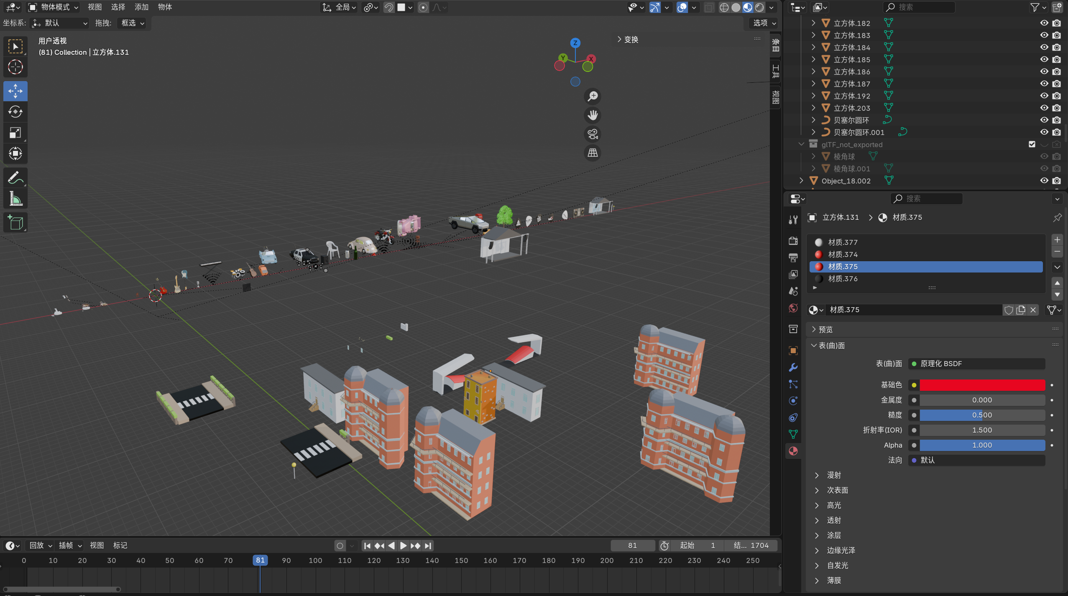Open World properties tab icon
Screen dimensions: 1068x596
(x=793, y=308)
